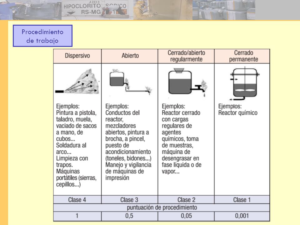Click the 'HIPOCLORITO SODICO' banner photo
The width and height of the screenshot is (300, 225).
coord(97,10)
